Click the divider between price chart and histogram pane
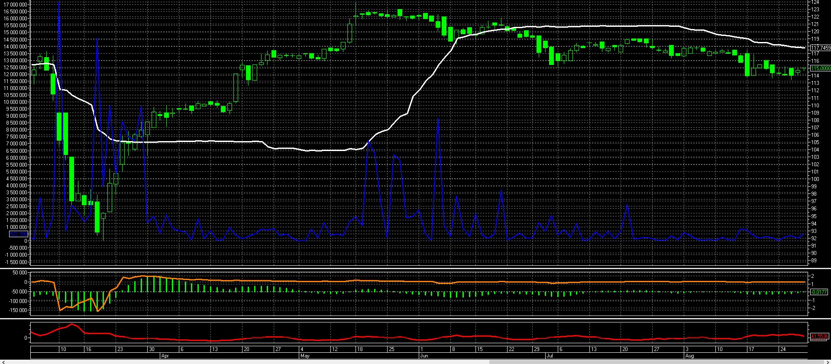This screenshot has height=364, width=831. coord(416,268)
